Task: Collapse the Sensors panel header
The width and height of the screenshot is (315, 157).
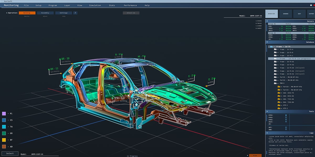Action: click(267, 21)
